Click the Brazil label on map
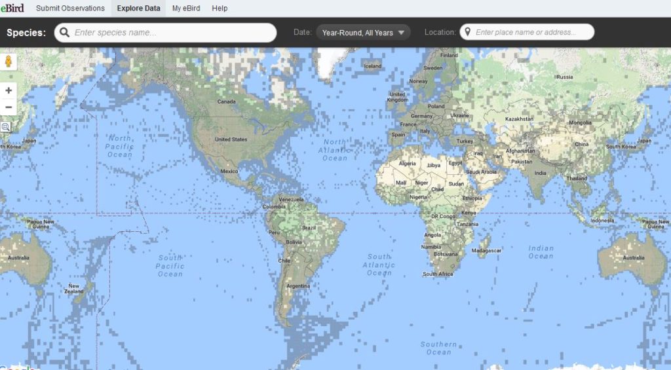Viewport: 671px width, 370px height. [309, 227]
